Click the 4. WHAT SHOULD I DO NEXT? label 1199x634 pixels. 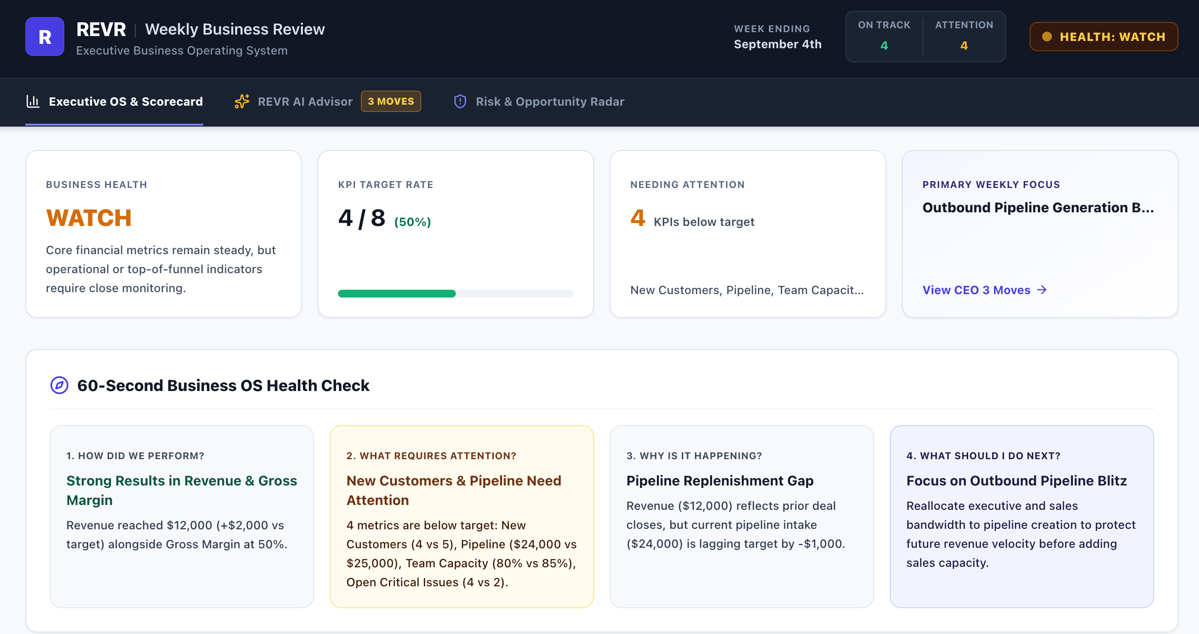tap(983, 456)
